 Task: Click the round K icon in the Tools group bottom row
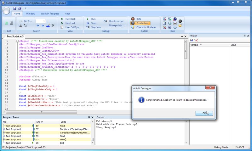tap(170, 27)
